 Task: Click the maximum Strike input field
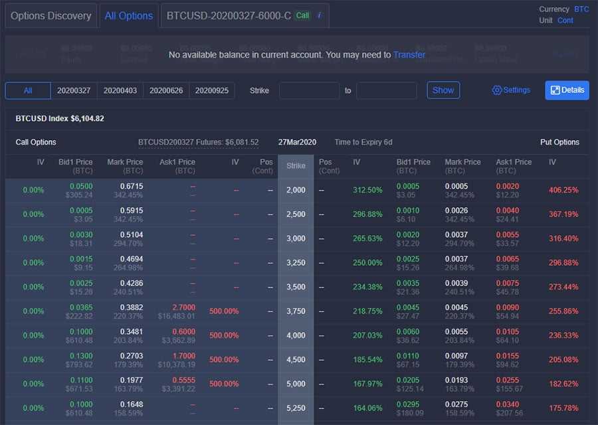tap(386, 90)
